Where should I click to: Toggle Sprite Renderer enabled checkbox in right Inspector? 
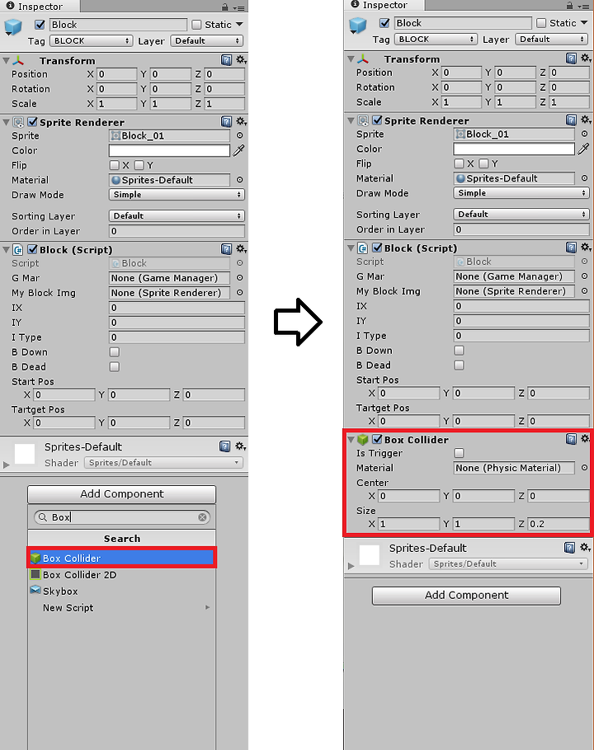(x=377, y=120)
